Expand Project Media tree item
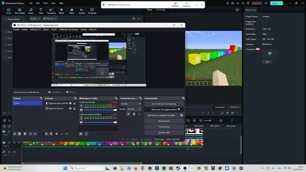The height and width of the screenshot is (172, 306). coord(5,19)
